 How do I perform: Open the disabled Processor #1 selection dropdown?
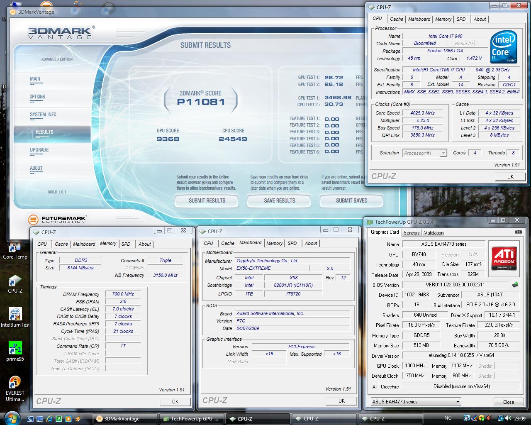(425, 153)
